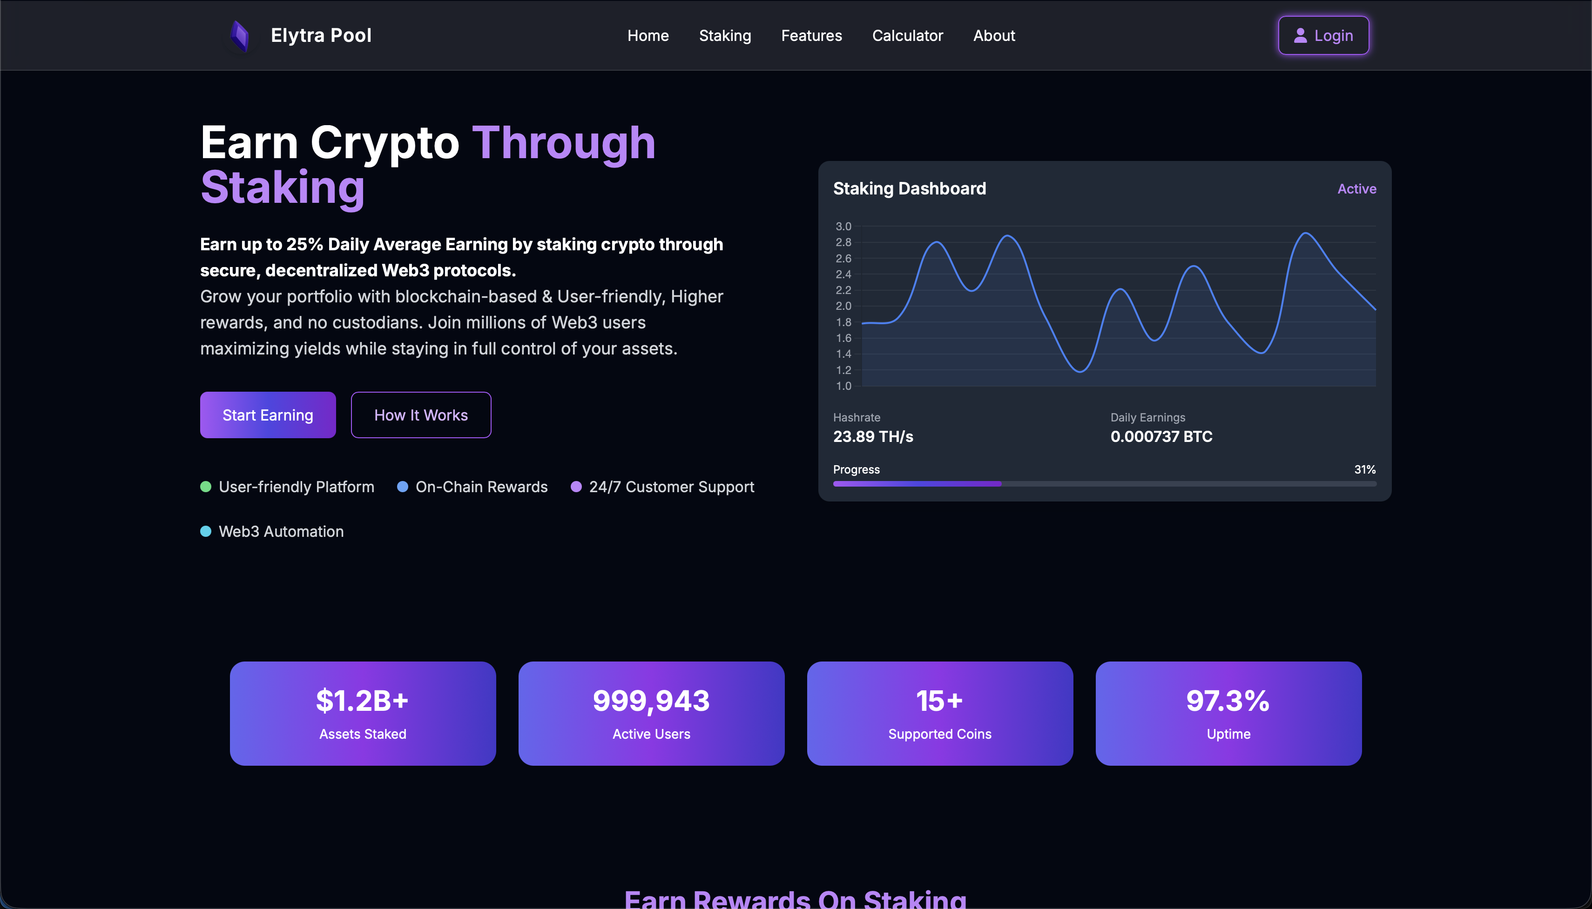Click the How It Works button
Viewport: 1592px width, 909px height.
tap(420, 415)
